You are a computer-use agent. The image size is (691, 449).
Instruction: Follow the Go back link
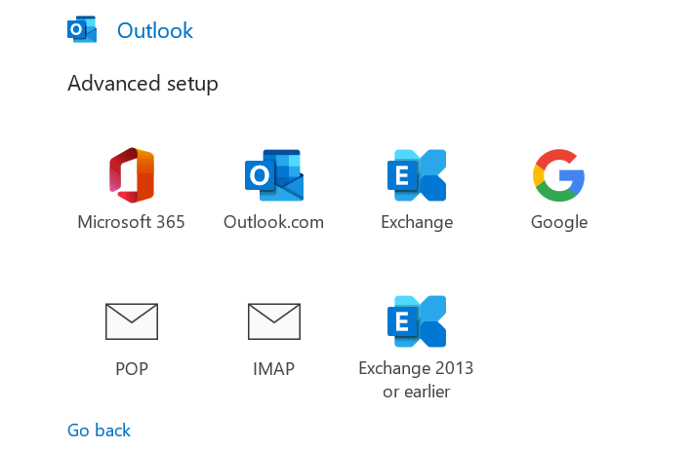click(x=99, y=430)
